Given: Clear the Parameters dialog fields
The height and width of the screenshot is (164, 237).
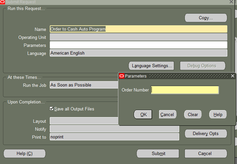Looking at the screenshot, I should 193,115.
